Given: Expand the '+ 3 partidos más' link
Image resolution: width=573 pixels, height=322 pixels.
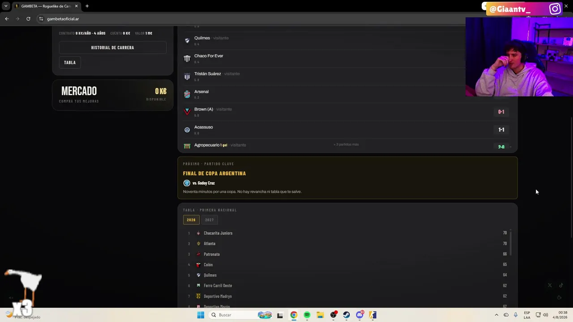Looking at the screenshot, I should coord(346,144).
